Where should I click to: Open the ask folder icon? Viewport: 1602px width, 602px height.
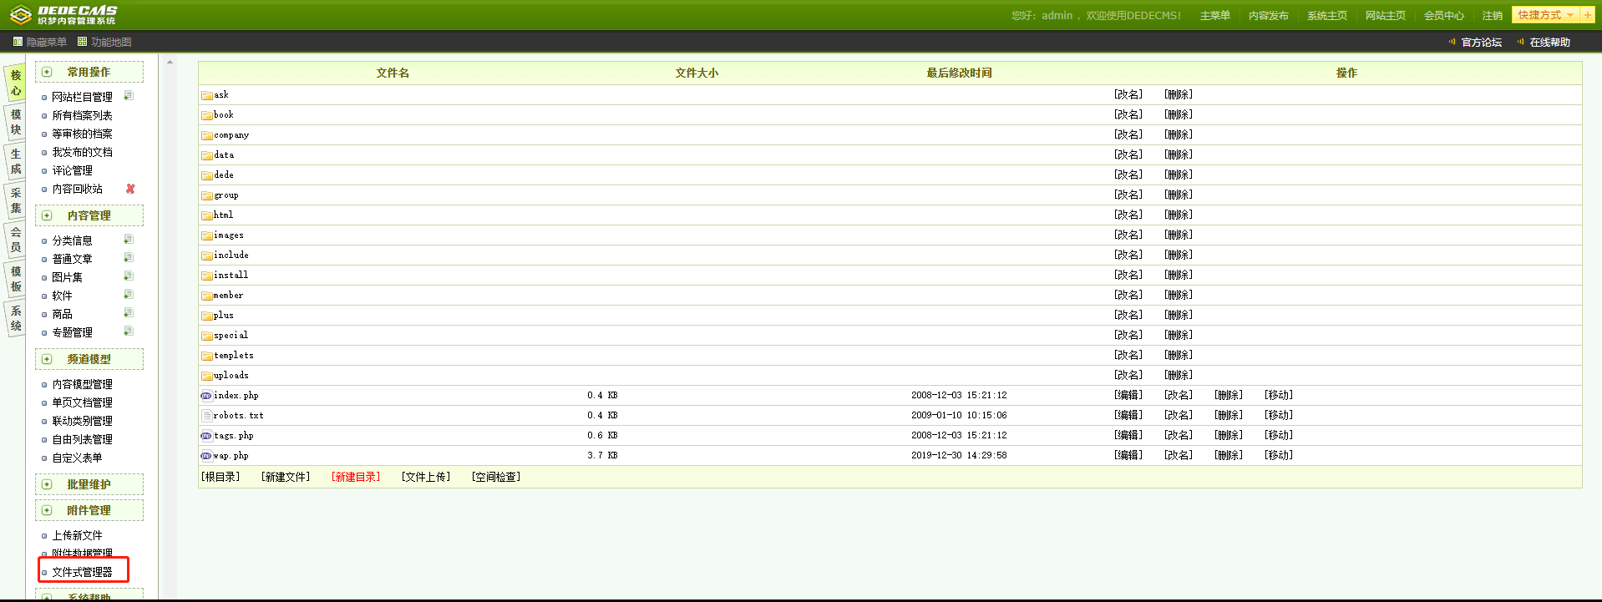[x=207, y=95]
